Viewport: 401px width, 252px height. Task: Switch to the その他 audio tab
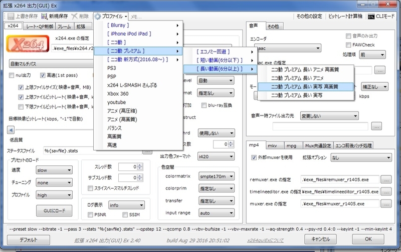point(273,26)
